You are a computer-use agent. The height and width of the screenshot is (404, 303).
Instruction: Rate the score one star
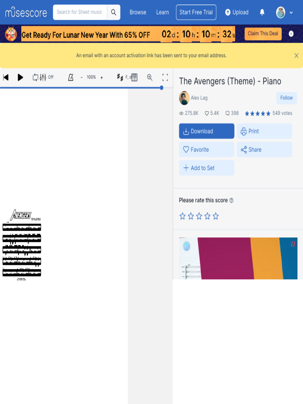pyautogui.click(x=182, y=216)
